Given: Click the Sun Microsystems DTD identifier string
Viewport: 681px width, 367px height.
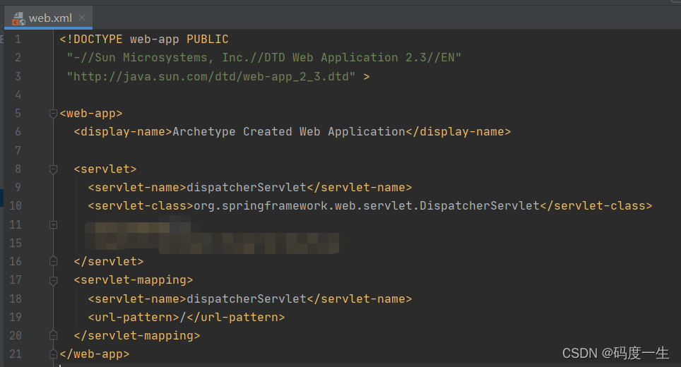Looking at the screenshot, I should tap(264, 58).
